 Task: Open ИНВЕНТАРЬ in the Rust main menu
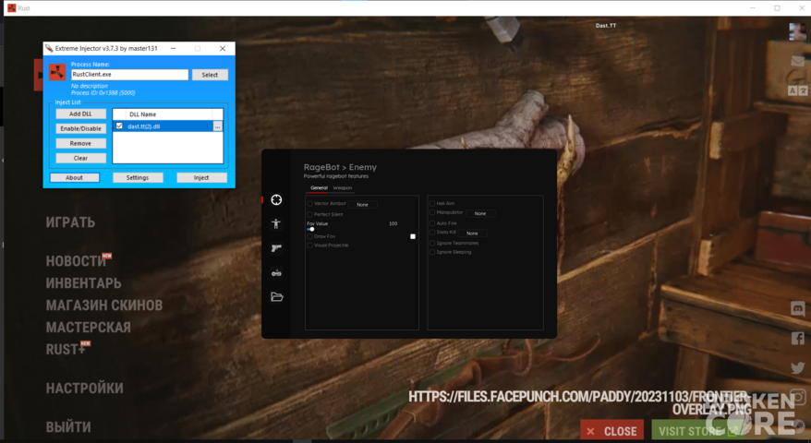84,283
